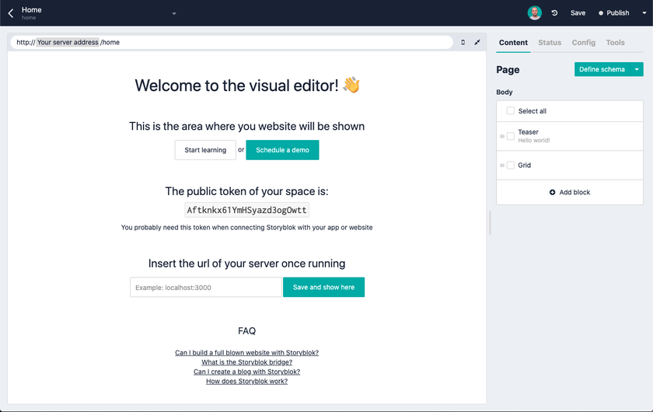Open the Teaser block row
The height and width of the screenshot is (412, 653).
(x=570, y=136)
